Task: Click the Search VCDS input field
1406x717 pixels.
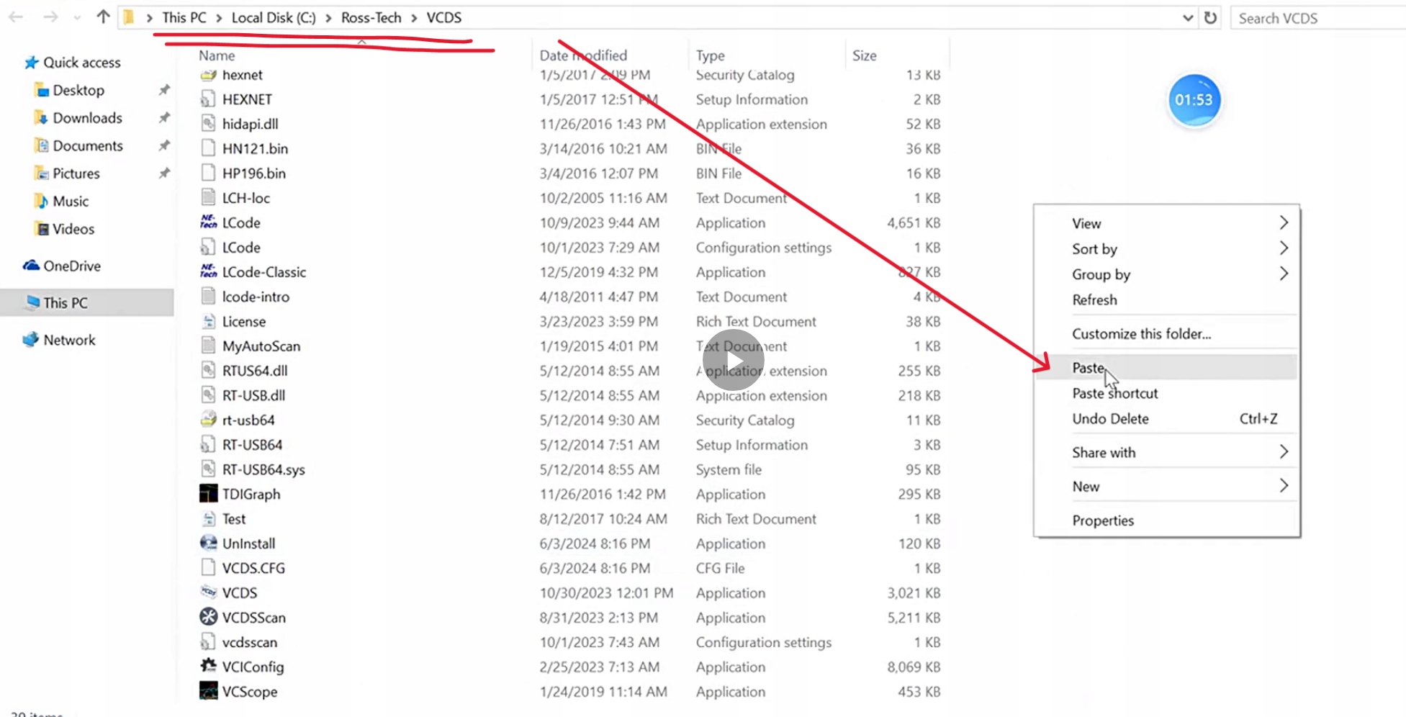Action: [1317, 18]
